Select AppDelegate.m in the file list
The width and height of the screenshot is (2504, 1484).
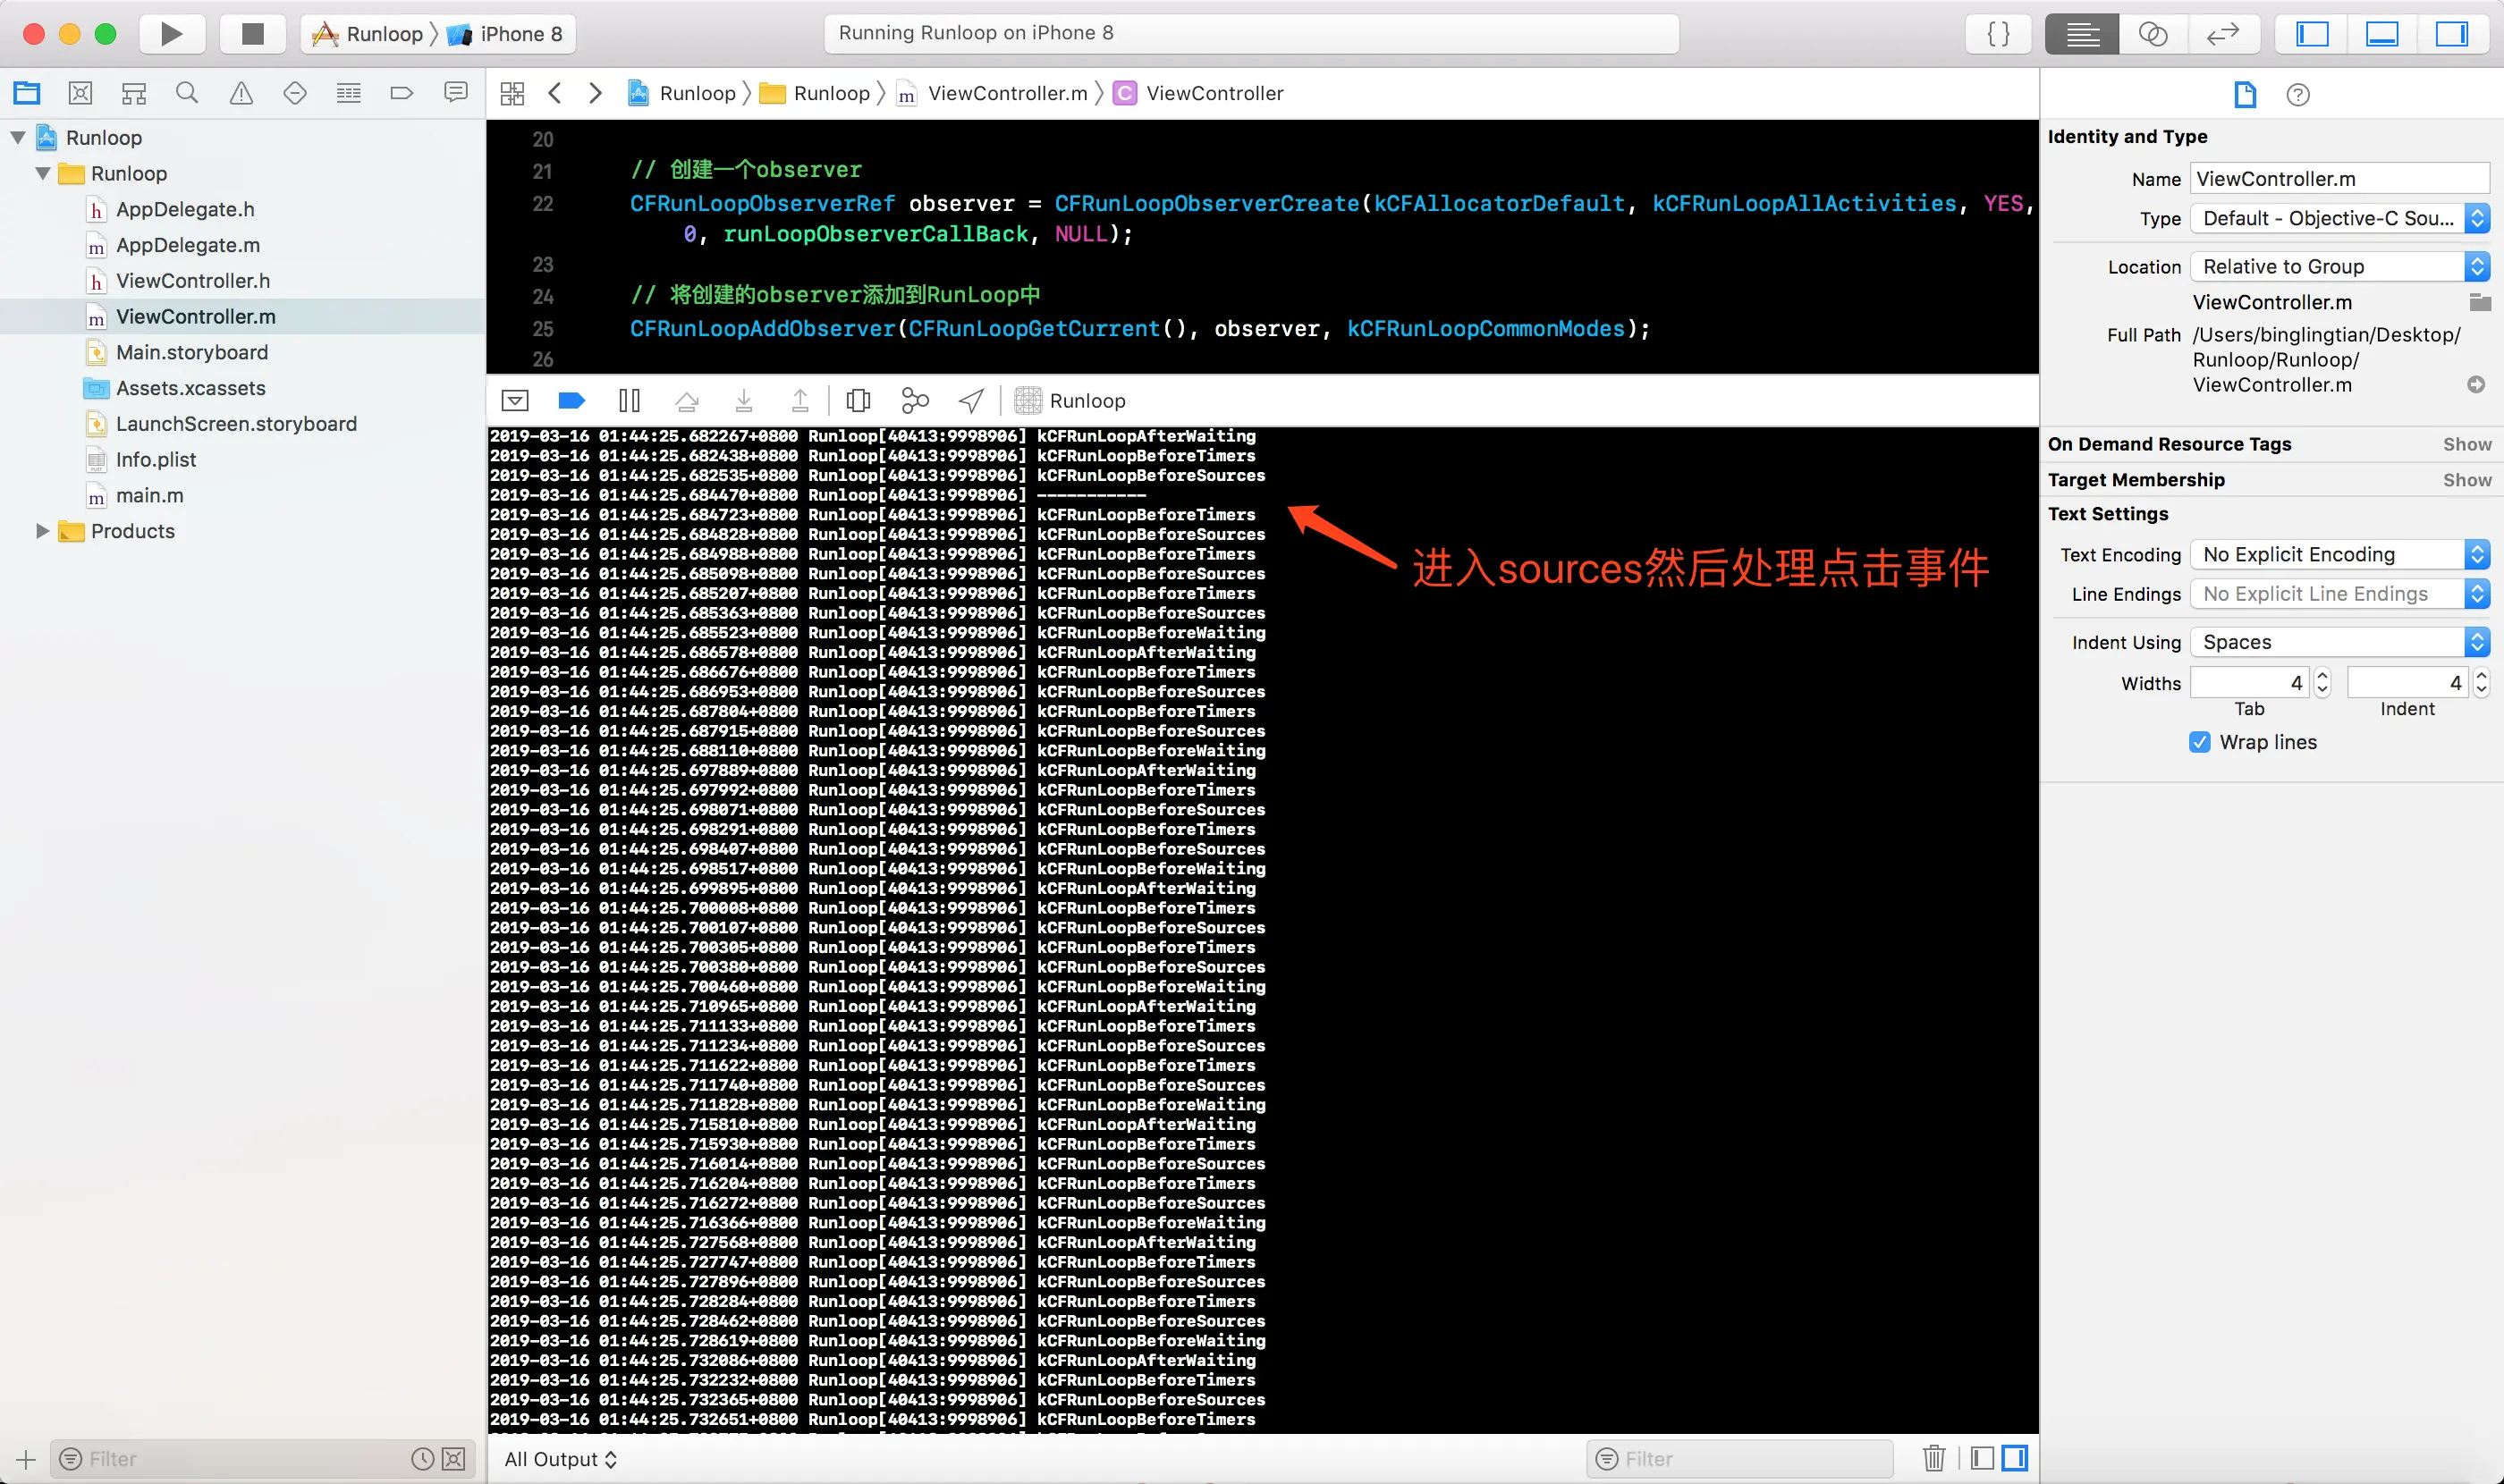[x=187, y=245]
